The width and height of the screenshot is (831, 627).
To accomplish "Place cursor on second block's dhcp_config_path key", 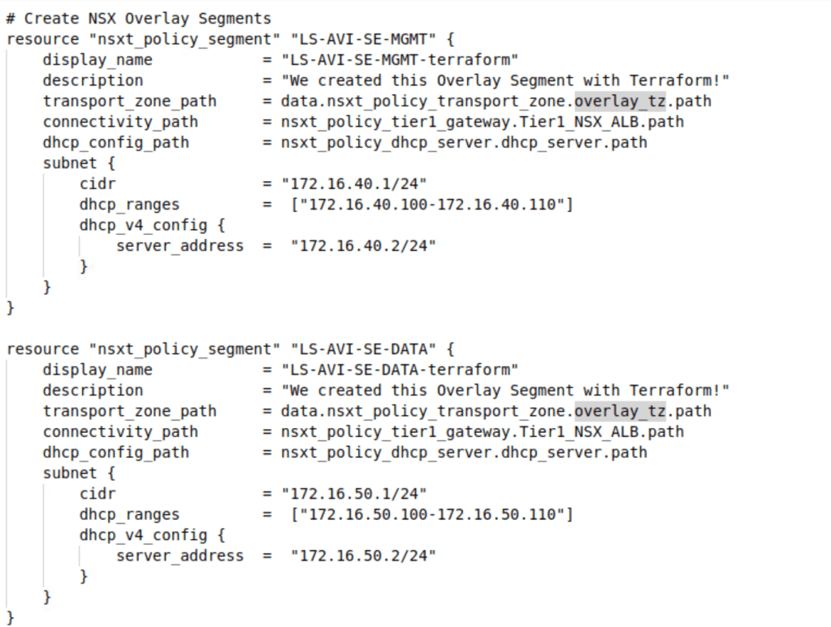I will 115,452.
